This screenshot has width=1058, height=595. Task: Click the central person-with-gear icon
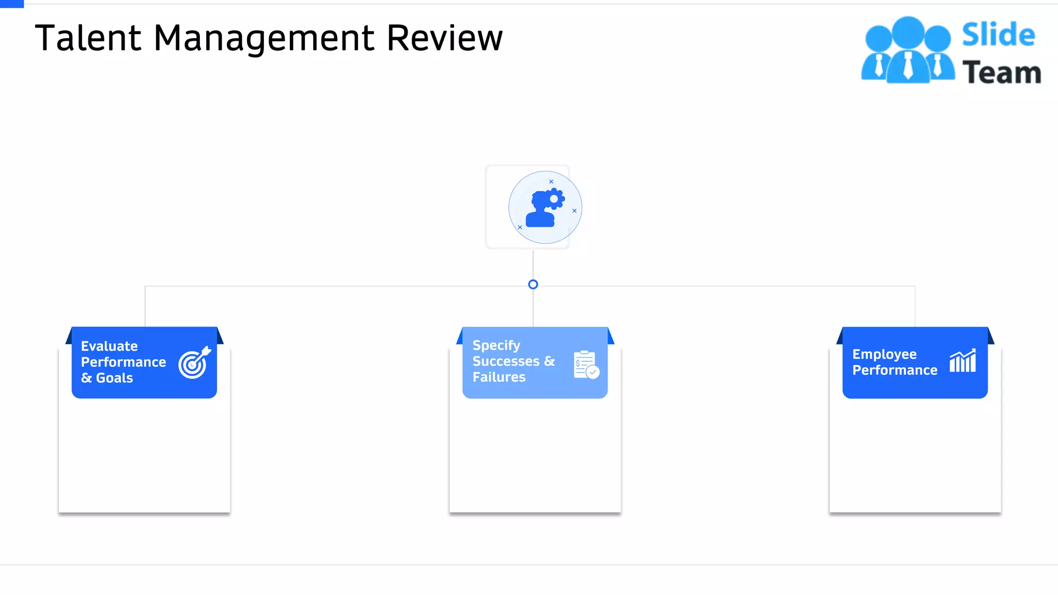[545, 208]
